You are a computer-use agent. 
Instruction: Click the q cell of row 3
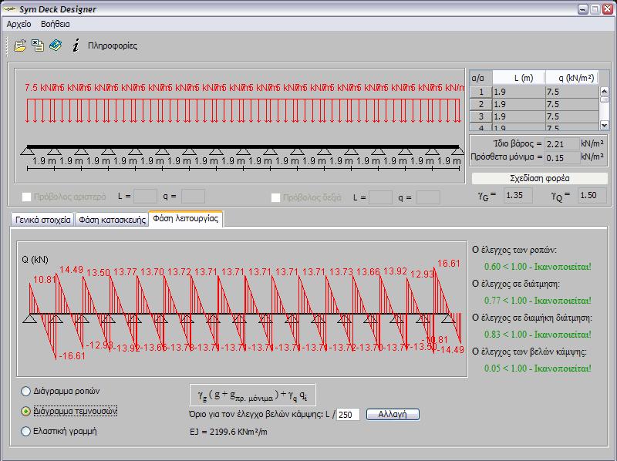point(571,116)
